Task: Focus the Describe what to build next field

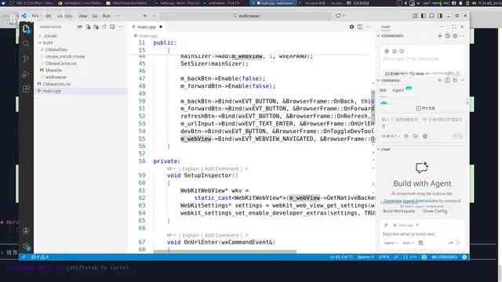Action: point(423,234)
